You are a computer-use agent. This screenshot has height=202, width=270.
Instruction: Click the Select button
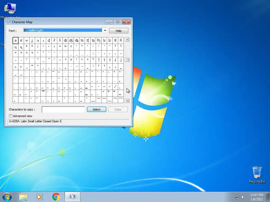pyautogui.click(x=97, y=109)
